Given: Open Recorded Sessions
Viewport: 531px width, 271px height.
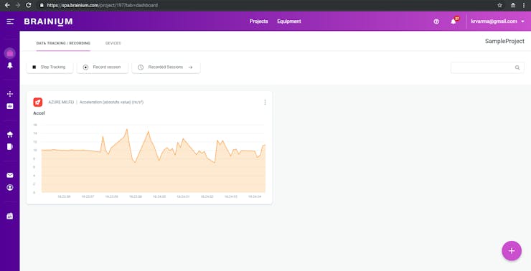Looking at the screenshot, I should tap(166, 67).
